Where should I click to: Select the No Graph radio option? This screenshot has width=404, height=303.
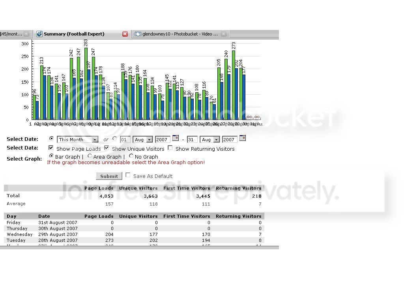(x=131, y=156)
